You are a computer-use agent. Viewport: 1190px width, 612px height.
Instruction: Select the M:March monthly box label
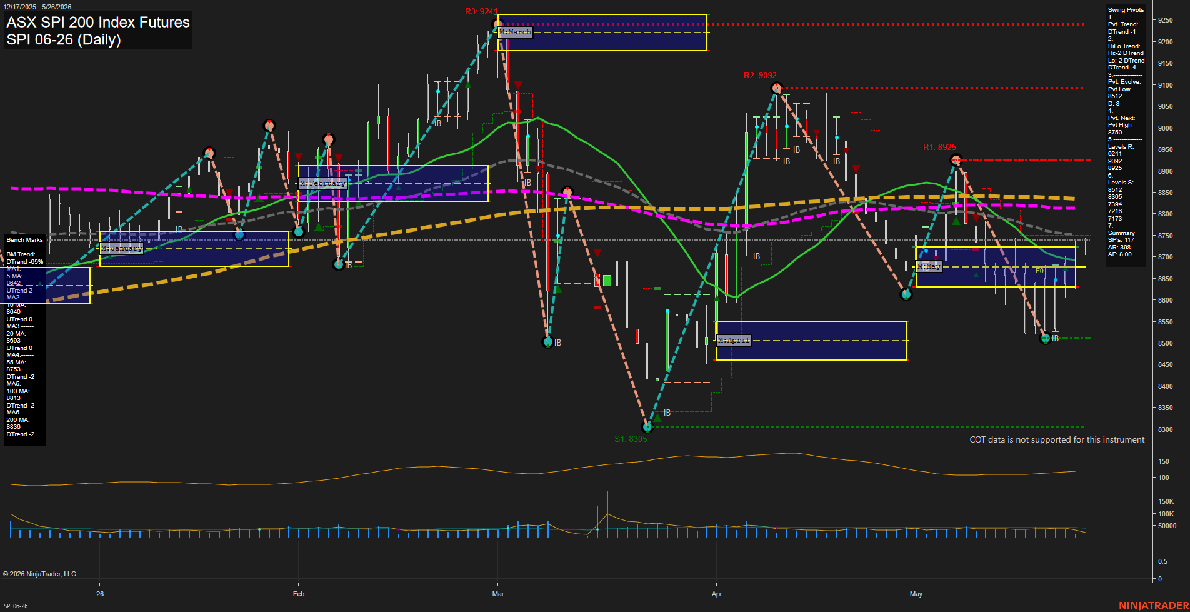(515, 32)
